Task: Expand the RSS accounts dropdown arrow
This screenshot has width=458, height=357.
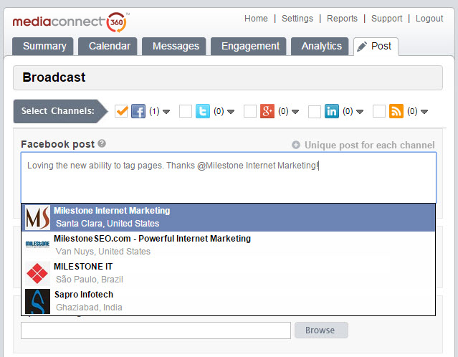Action: point(424,112)
